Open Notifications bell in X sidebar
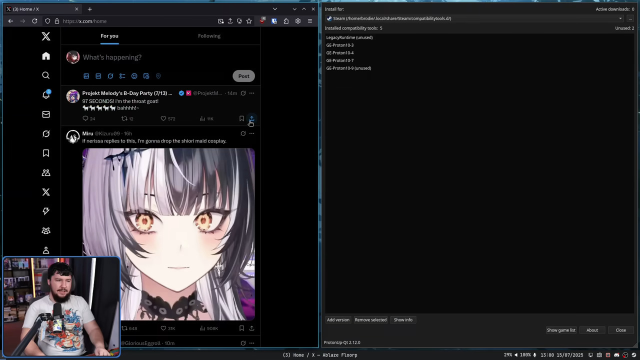The width and height of the screenshot is (640, 360). (46, 94)
